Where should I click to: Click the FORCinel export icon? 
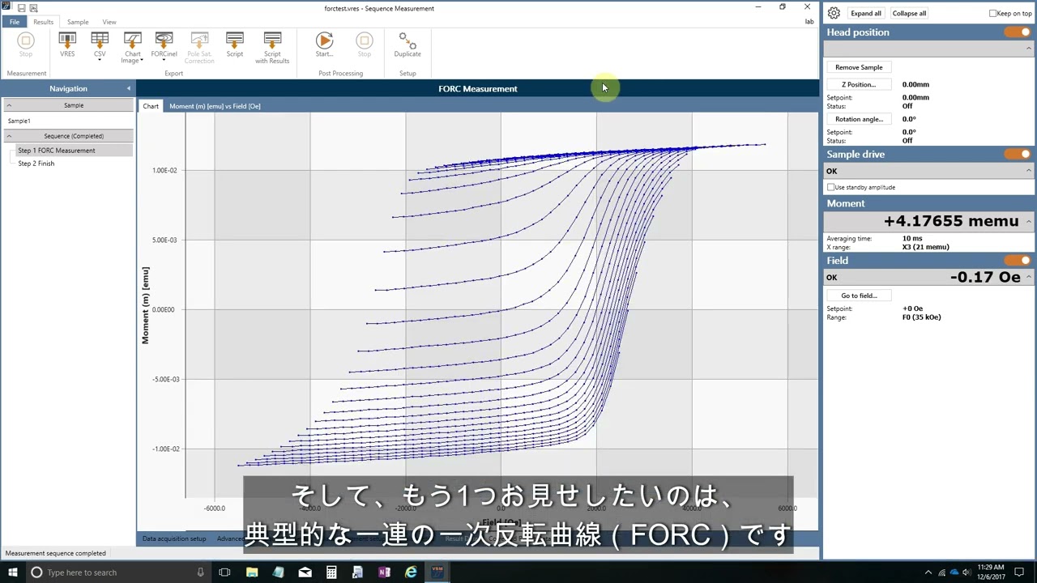[x=164, y=46]
